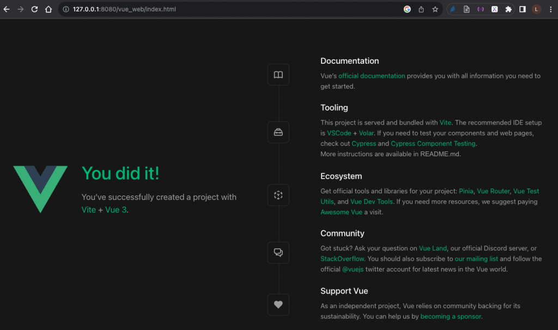The height and width of the screenshot is (330, 558).
Task: Reload the page with the refresh icon
Action: [34, 9]
